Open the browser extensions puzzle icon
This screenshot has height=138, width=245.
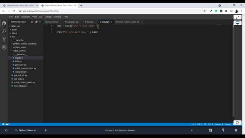pyautogui.click(x=226, y=11)
